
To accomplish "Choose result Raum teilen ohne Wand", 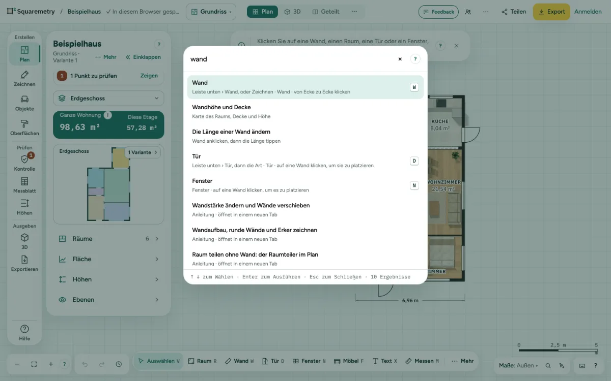I will pos(305,259).
